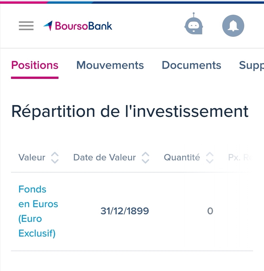Click the sort chevrons near Date de Valeur

point(146,158)
